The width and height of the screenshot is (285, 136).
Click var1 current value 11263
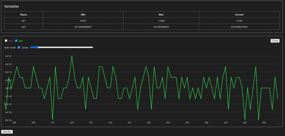coord(239,21)
